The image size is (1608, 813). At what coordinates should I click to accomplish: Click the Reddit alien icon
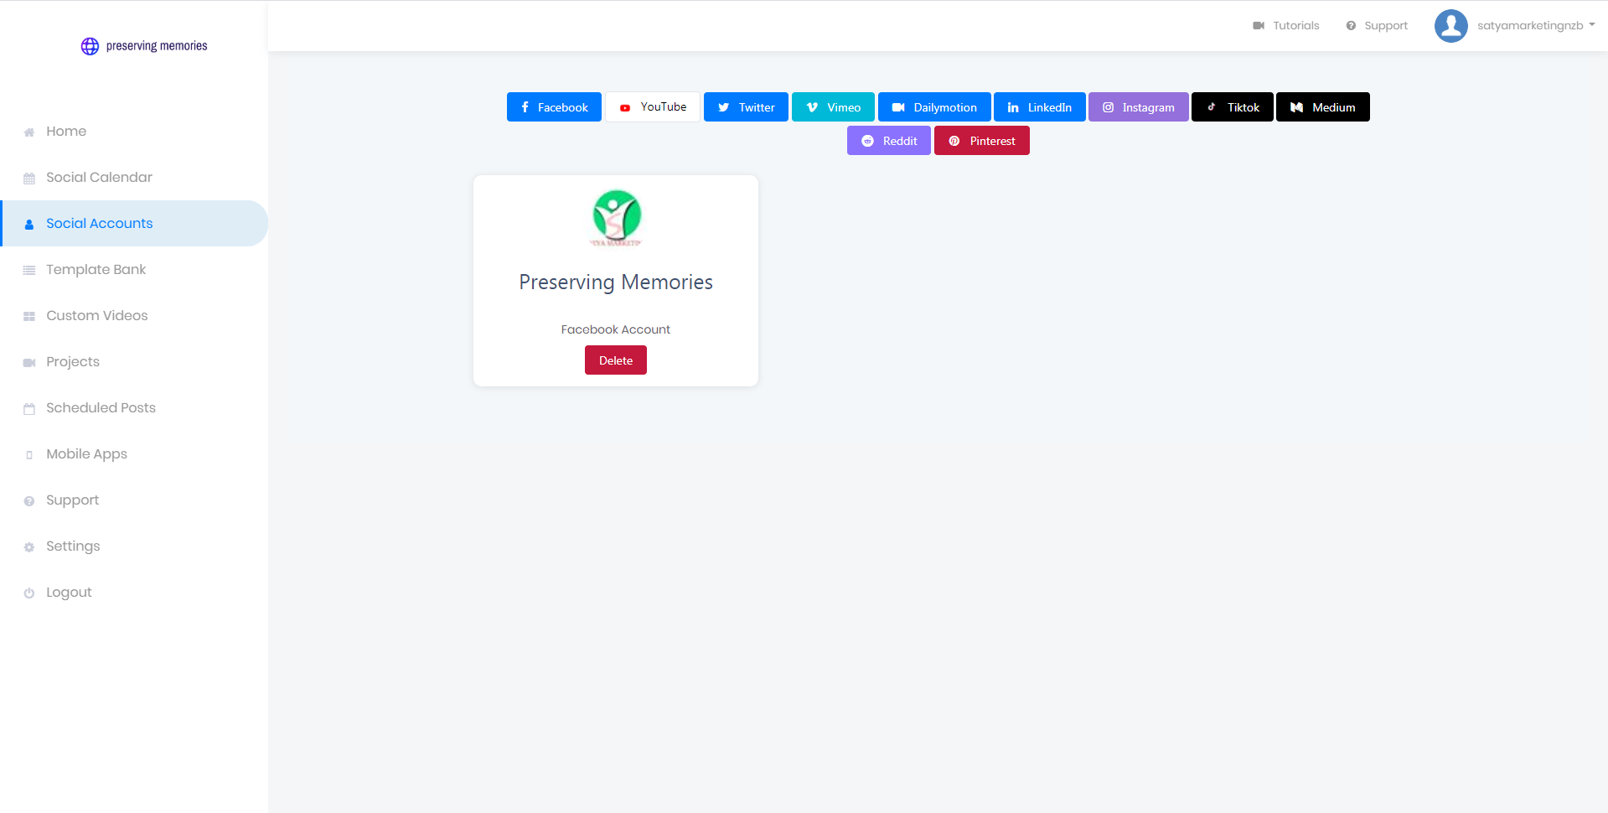867,141
